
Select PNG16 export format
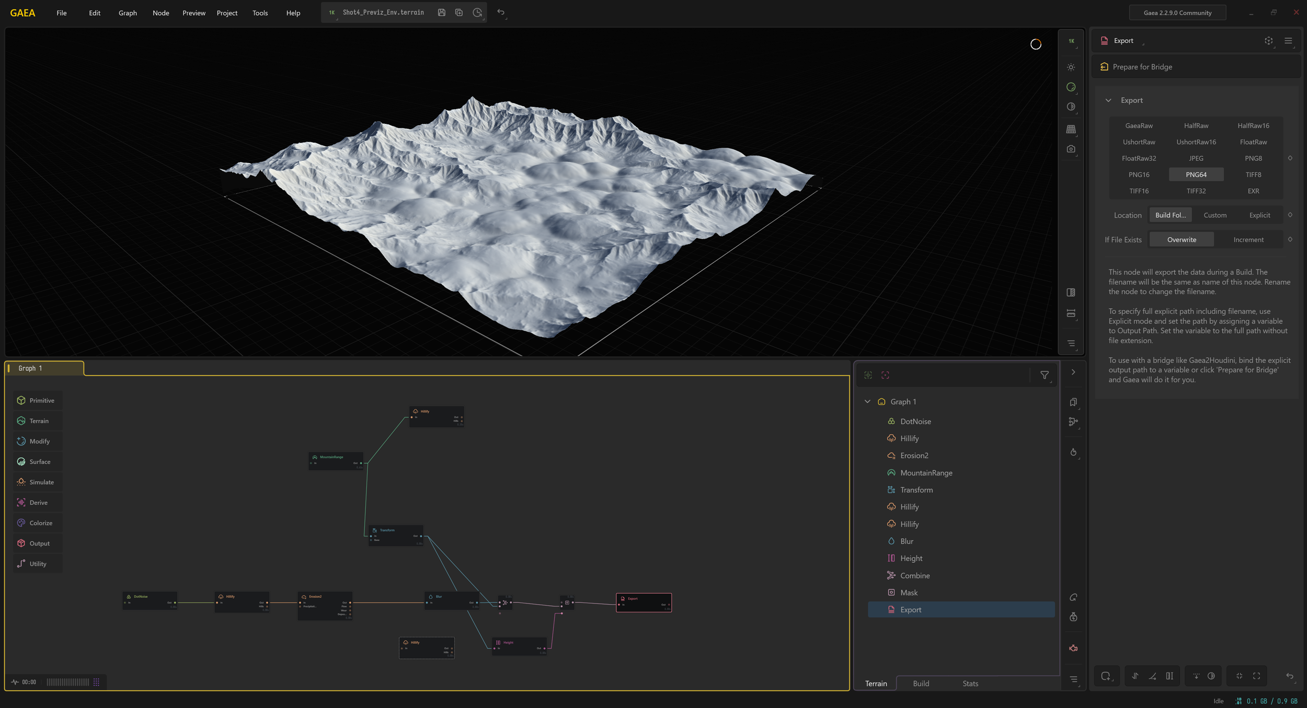pyautogui.click(x=1139, y=175)
